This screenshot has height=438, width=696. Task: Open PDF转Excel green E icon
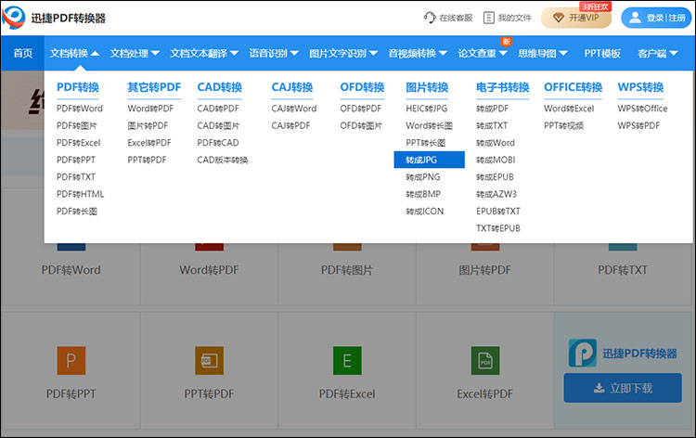(347, 360)
